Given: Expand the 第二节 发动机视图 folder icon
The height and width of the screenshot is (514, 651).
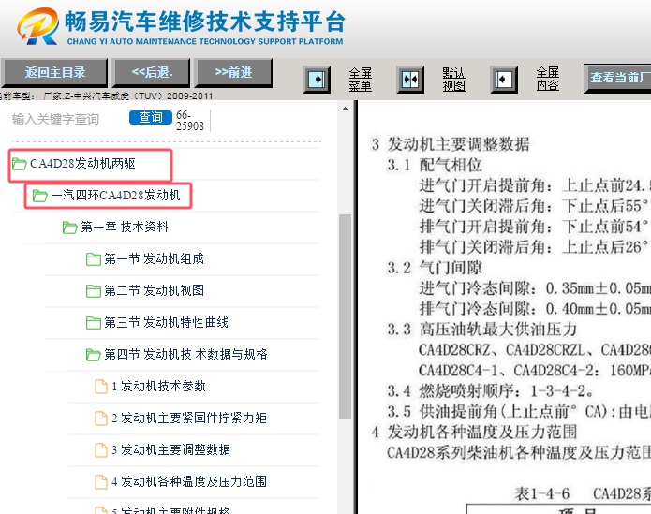Looking at the screenshot, I should tap(94, 291).
